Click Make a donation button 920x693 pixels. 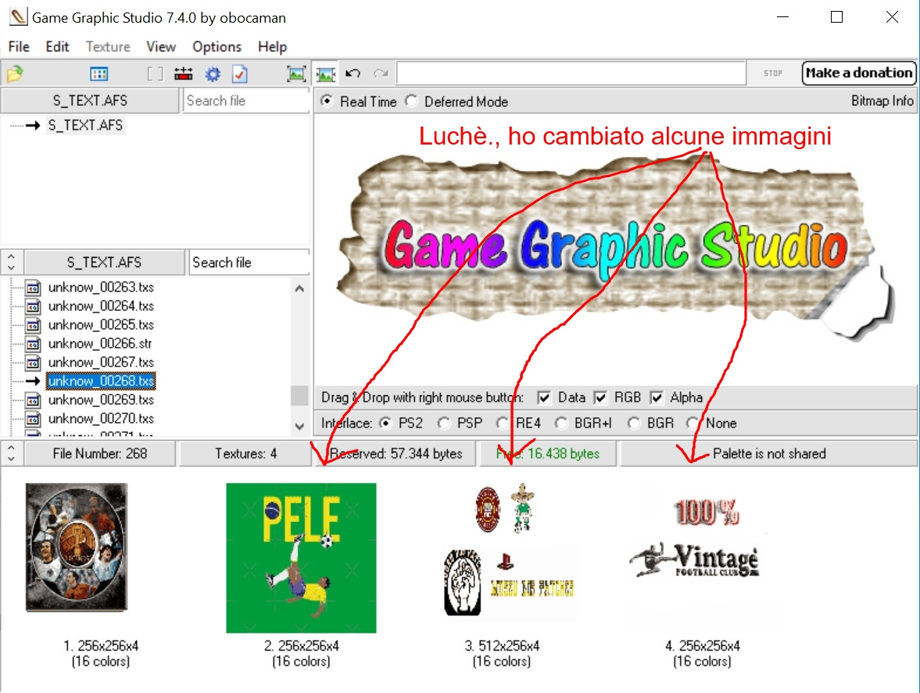[859, 73]
